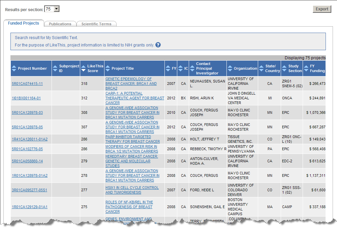Screen dimensions: 337x228
Task: Select funding amount $ 61,600
Action: tap(318, 190)
